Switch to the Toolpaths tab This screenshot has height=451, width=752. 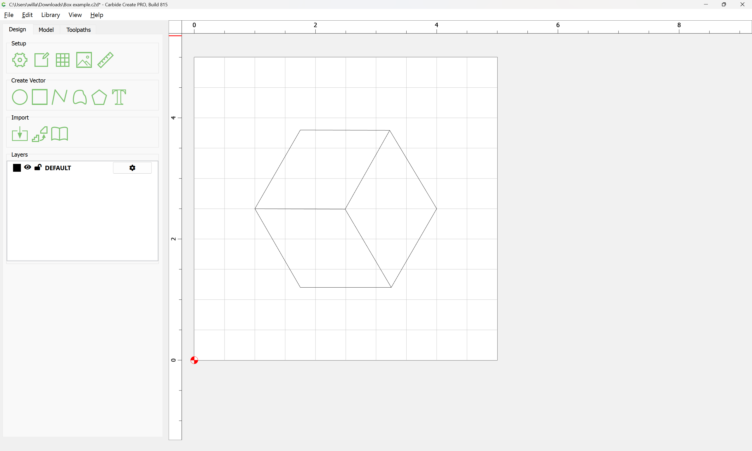[78, 30]
